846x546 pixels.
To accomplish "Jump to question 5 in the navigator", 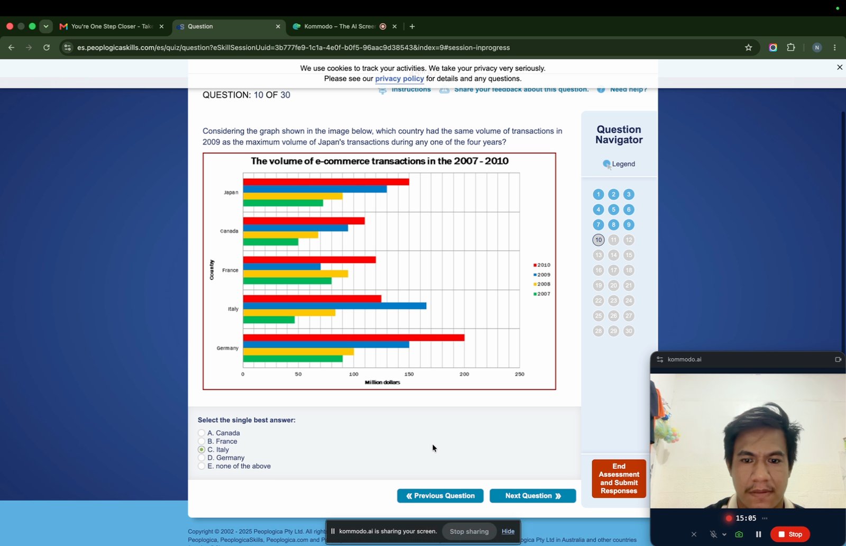I will 613,210.
